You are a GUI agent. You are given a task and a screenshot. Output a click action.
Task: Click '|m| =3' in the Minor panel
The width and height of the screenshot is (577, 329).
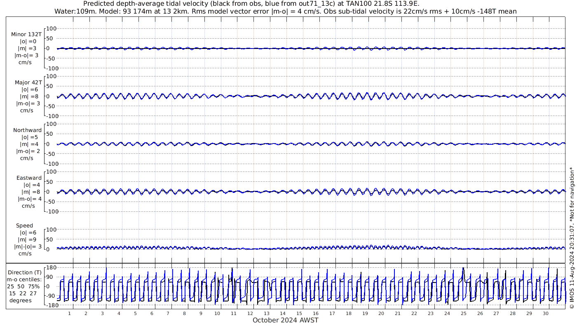click(x=27, y=49)
